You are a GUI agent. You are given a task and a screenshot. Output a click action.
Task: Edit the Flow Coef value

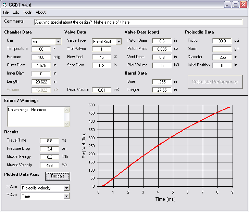pos(101,57)
